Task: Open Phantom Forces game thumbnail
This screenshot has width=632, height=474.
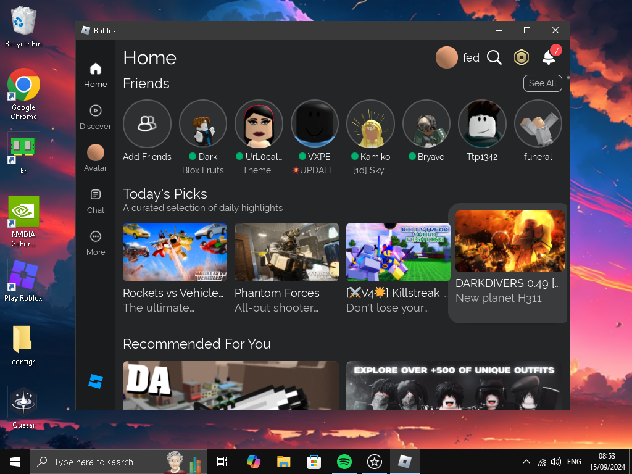Action: [286, 252]
